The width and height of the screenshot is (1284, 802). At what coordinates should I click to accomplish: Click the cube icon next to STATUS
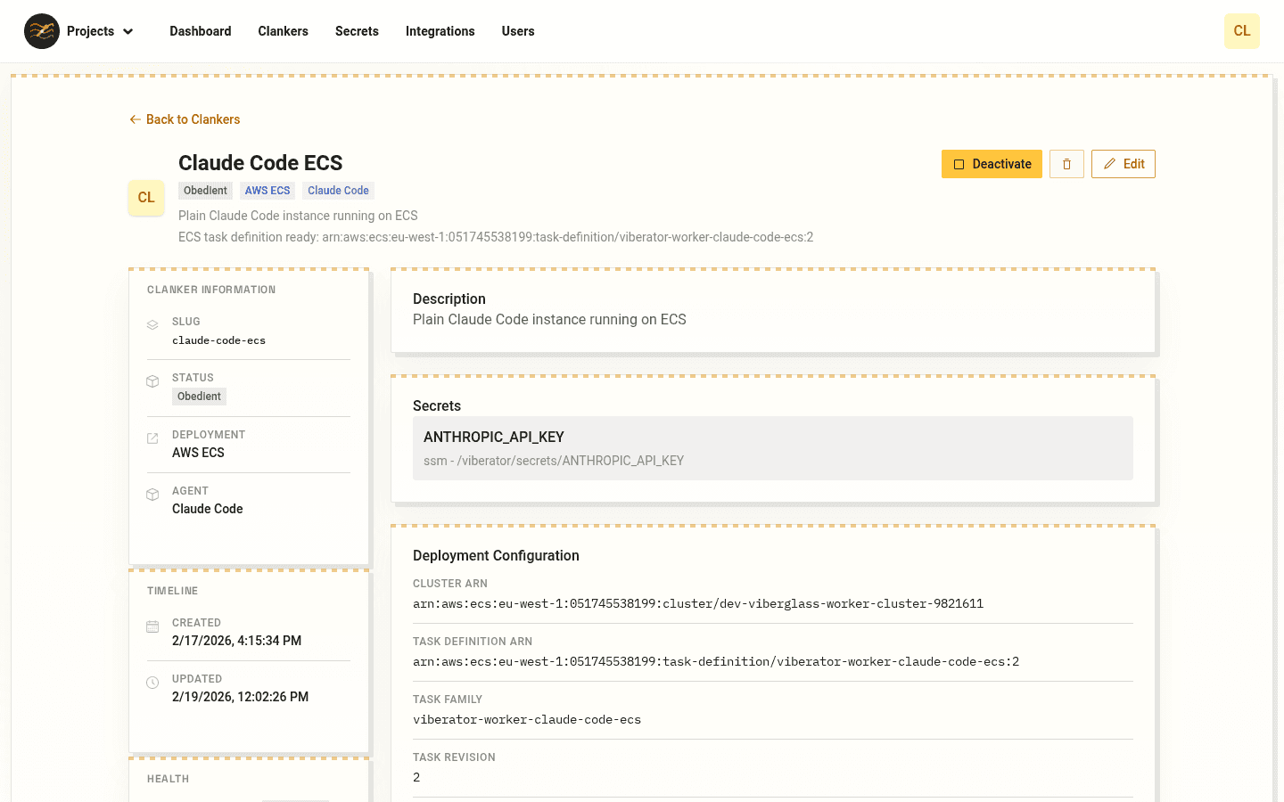click(152, 381)
